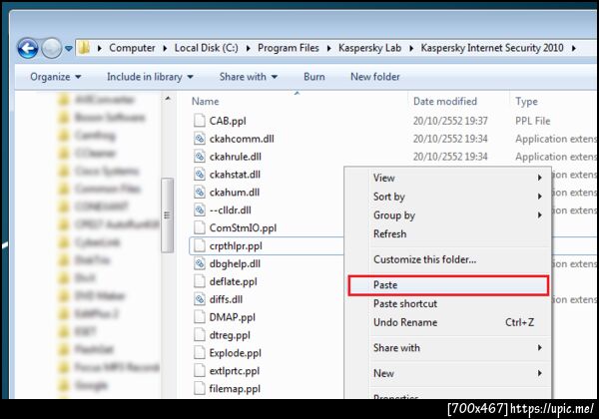Click the PPL File type cell
This screenshot has width=599, height=419.
532,121
